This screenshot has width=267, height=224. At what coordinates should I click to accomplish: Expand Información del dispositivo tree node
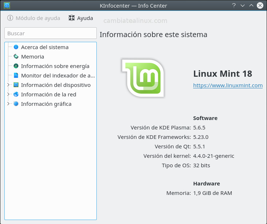tap(8, 85)
